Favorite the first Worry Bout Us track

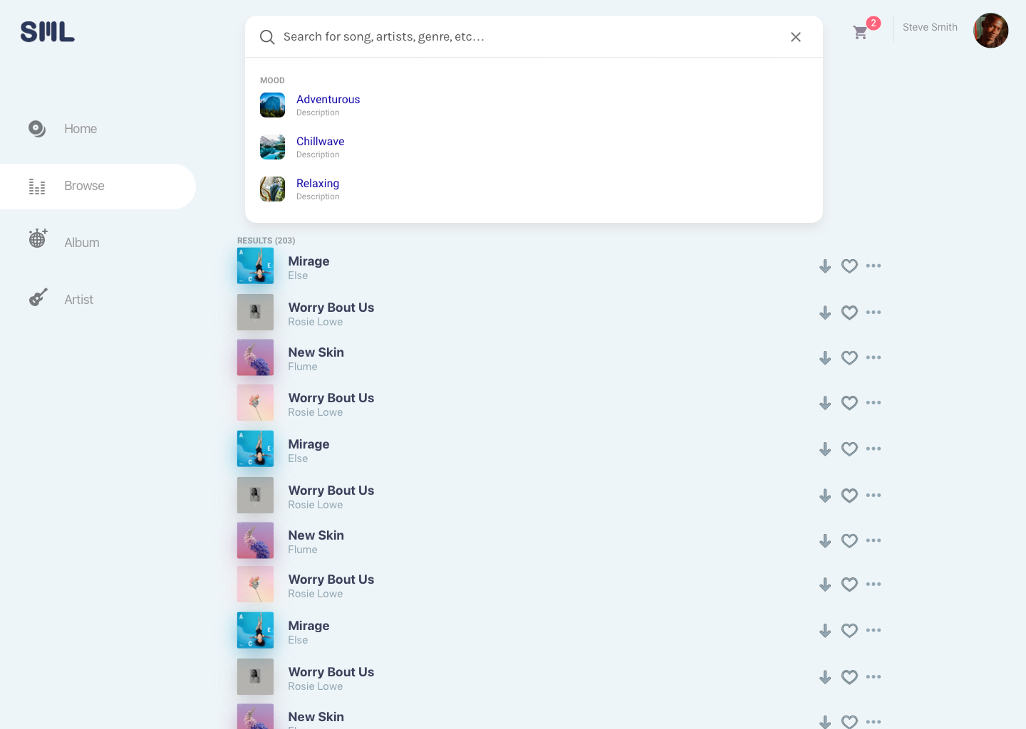849,313
